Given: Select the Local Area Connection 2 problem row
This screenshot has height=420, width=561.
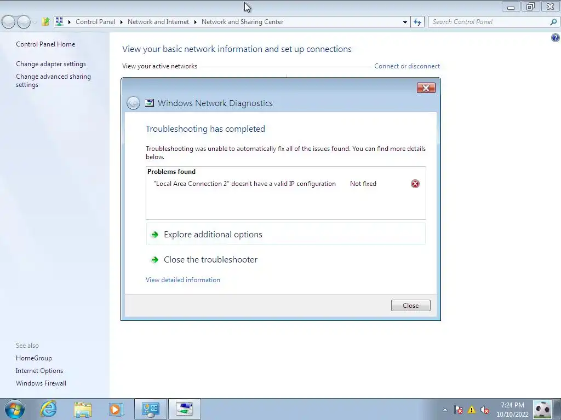Looking at the screenshot, I should tap(285, 184).
